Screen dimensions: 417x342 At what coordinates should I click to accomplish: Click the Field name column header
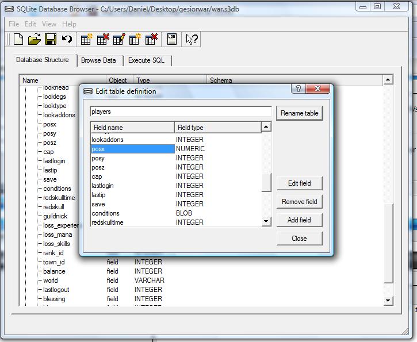(132, 128)
